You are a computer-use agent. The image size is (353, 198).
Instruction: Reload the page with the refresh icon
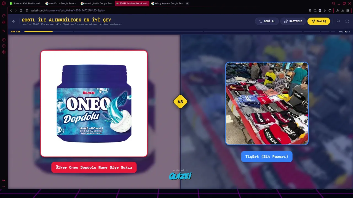tap(21, 10)
